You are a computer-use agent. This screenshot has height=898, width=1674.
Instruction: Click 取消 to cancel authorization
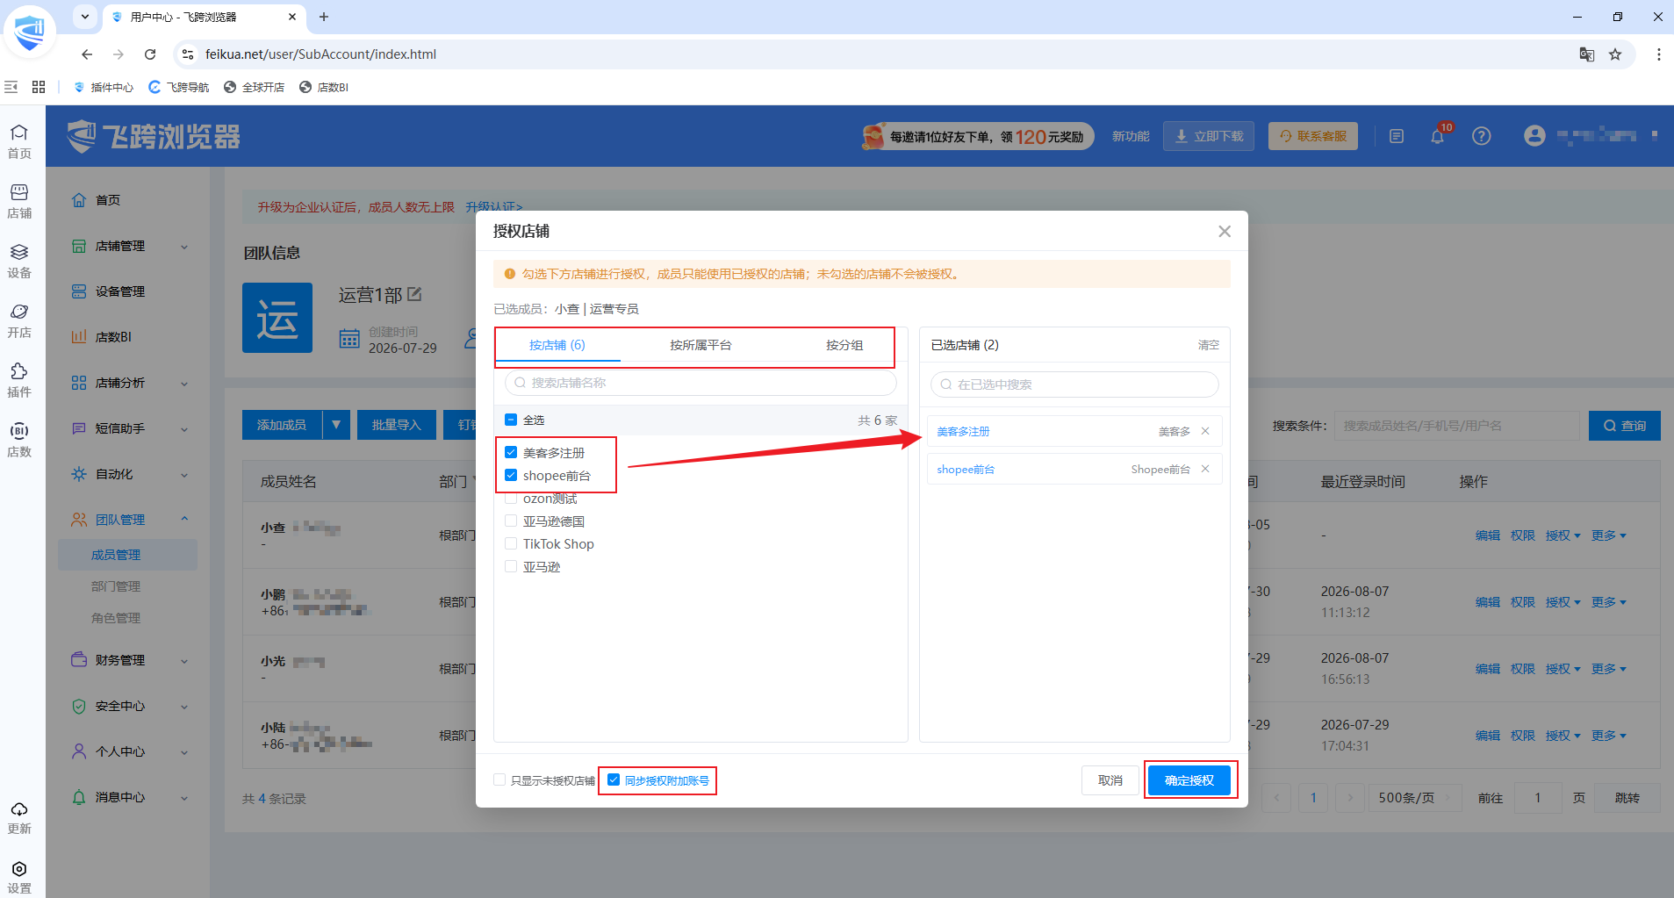1110,780
